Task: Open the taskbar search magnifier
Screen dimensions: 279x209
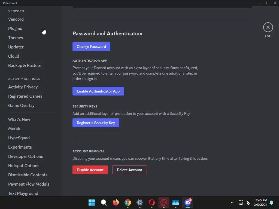Action: click(x=104, y=202)
